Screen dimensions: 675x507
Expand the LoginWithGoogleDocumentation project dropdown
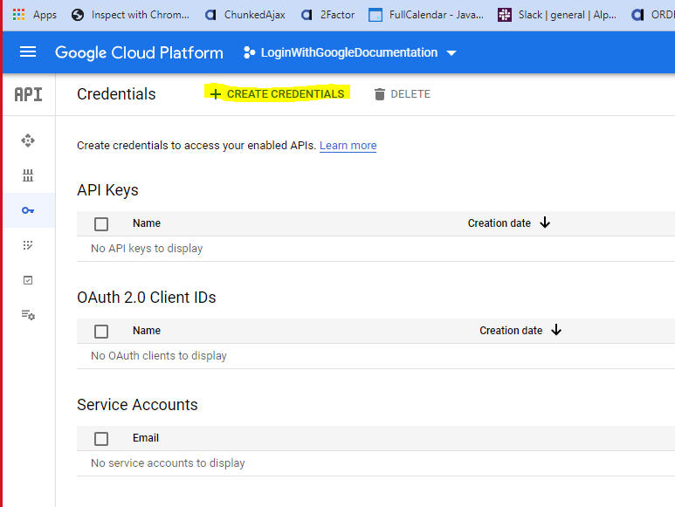coord(350,52)
